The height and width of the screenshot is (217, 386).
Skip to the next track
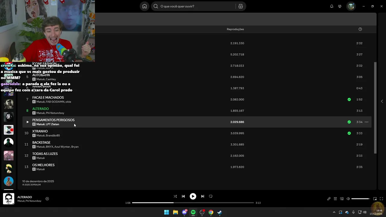click(x=203, y=196)
